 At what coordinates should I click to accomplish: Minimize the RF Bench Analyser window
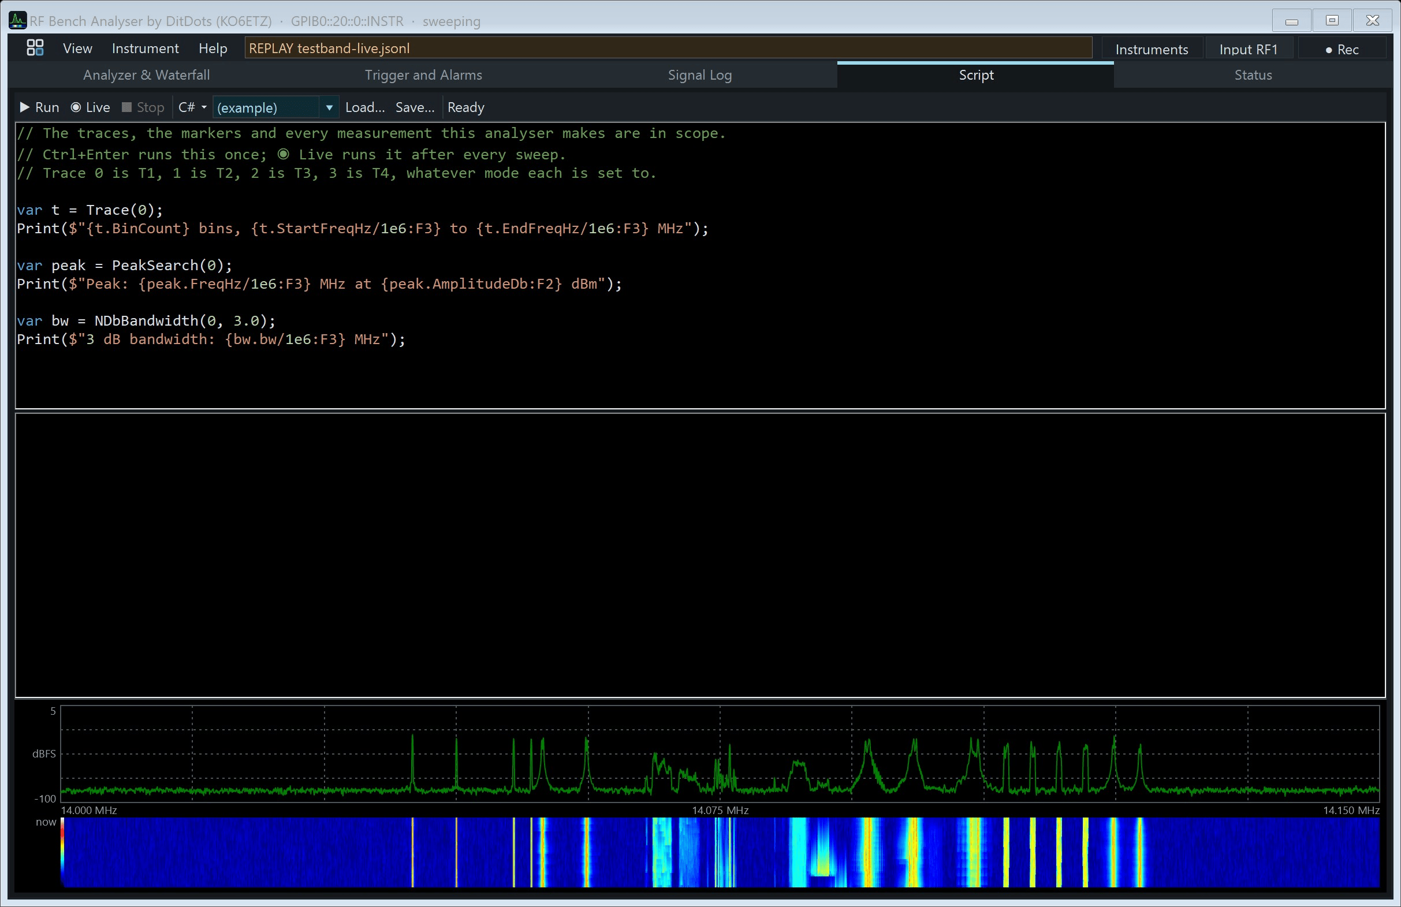pyautogui.click(x=1291, y=21)
